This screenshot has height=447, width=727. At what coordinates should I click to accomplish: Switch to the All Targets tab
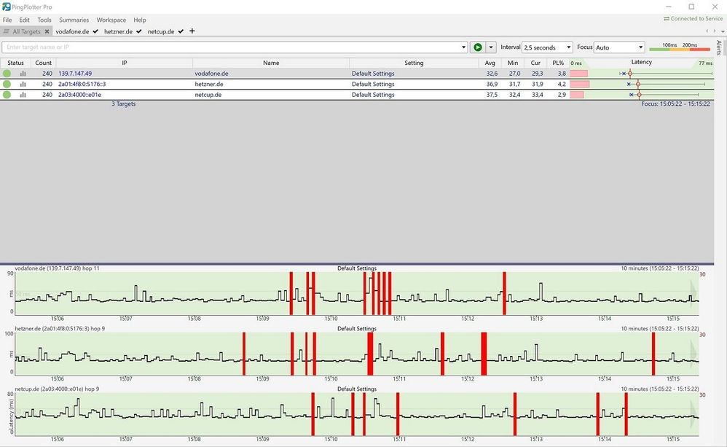[26, 31]
